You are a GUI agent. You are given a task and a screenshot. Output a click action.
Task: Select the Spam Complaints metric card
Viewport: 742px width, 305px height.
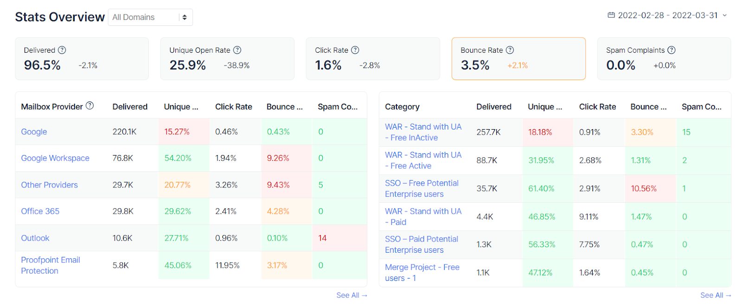(663, 59)
